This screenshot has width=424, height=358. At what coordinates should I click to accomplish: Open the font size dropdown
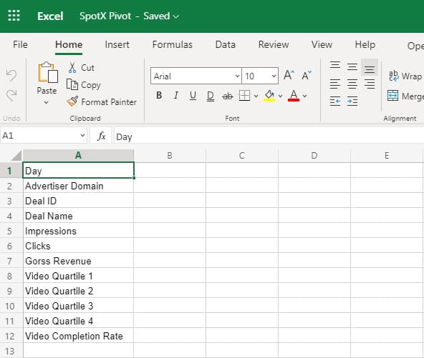260,76
